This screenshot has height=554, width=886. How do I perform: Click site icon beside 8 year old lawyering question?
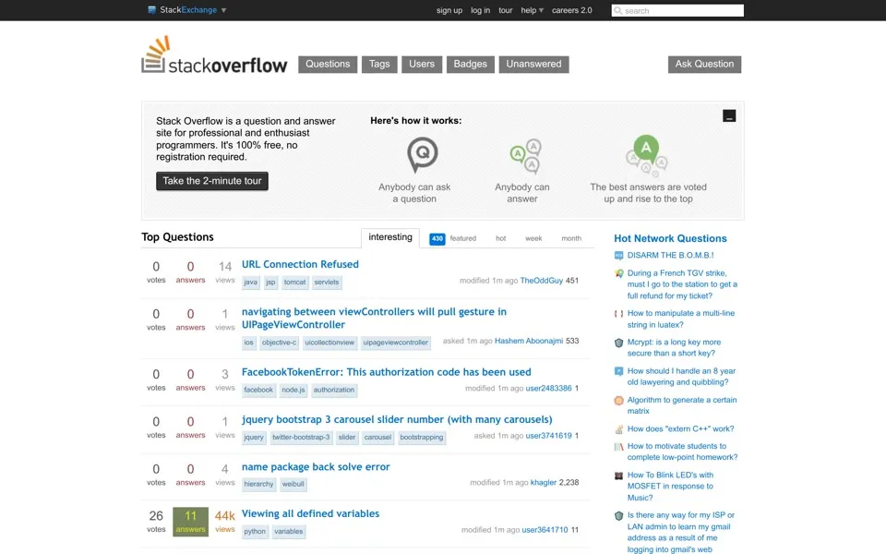tap(618, 371)
